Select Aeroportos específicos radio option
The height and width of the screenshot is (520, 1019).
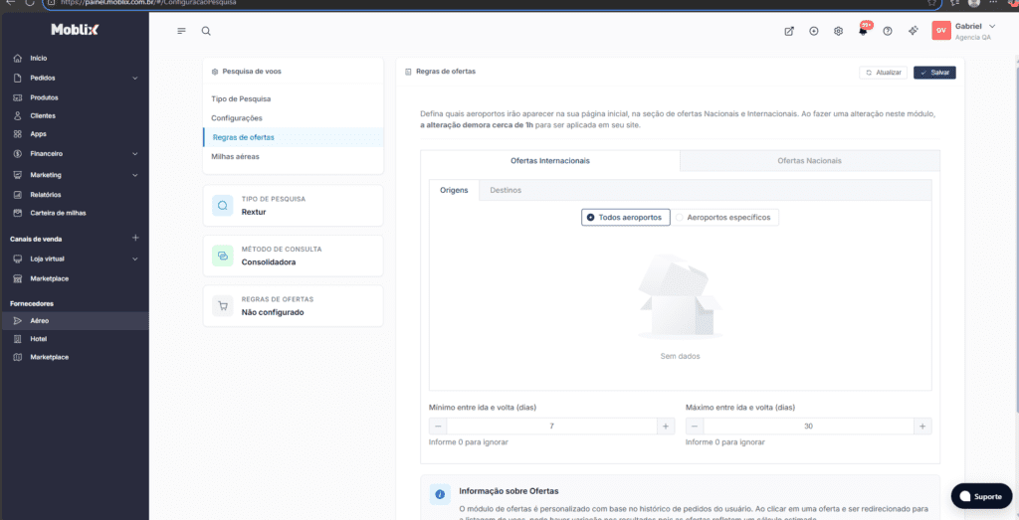[x=723, y=218]
